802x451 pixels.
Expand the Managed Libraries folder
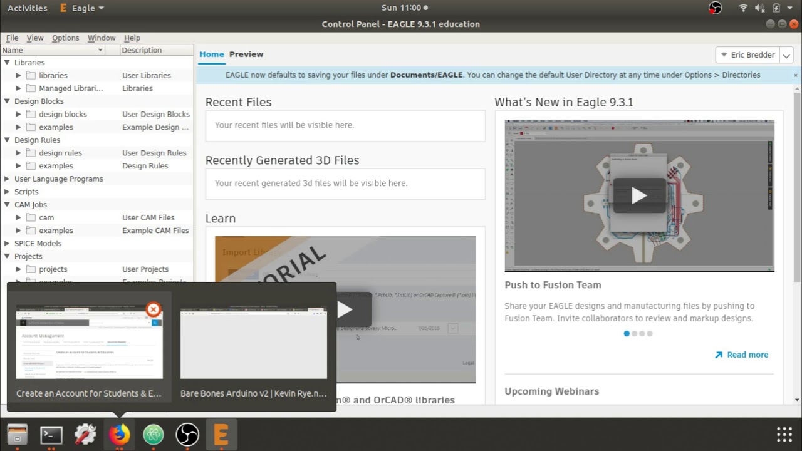[18, 88]
